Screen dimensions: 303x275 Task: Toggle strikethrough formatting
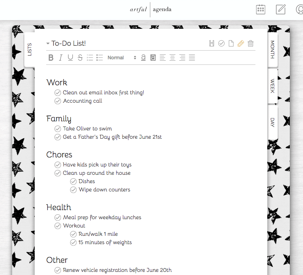pos(80,58)
